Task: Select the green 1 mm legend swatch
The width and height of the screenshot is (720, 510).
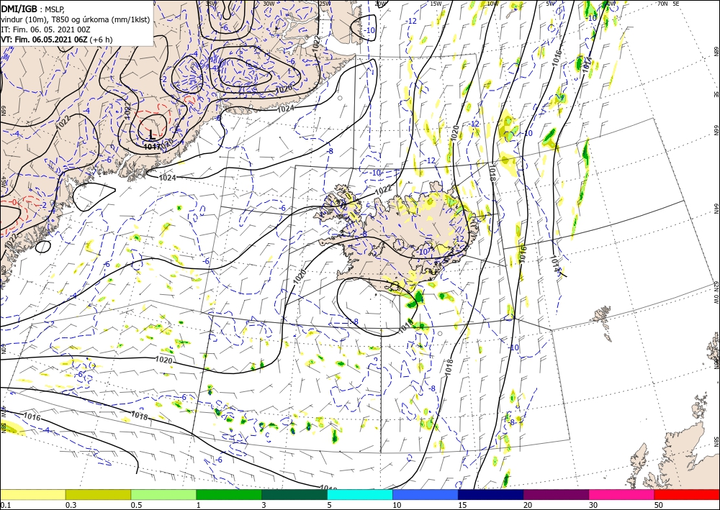Action: click(229, 494)
